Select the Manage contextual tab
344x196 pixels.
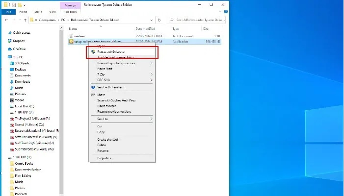(70, 5)
